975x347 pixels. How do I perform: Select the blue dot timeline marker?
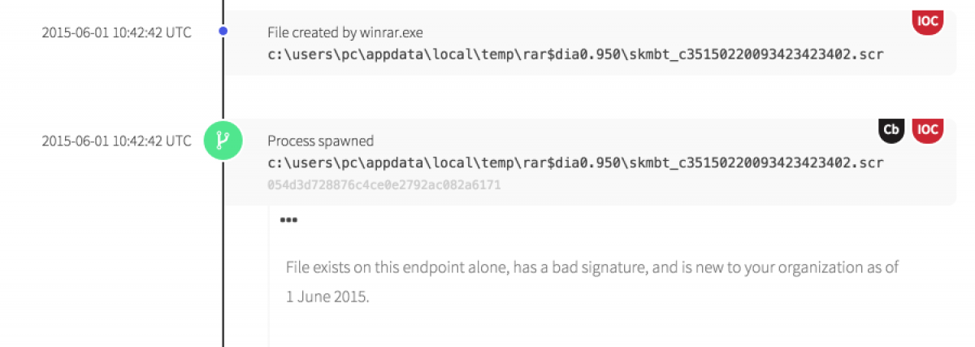tap(223, 32)
